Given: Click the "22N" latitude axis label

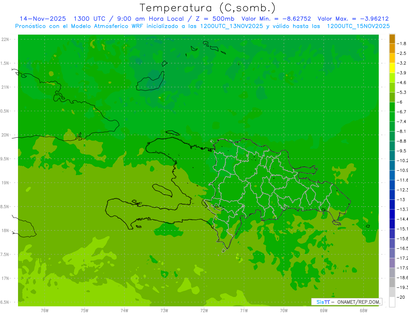Looking at the screenshot, I should click(x=6, y=39).
